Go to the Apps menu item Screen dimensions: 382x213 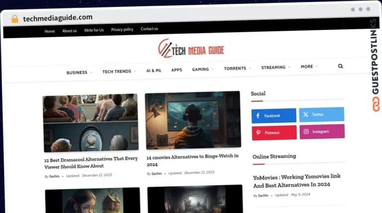click(x=177, y=70)
